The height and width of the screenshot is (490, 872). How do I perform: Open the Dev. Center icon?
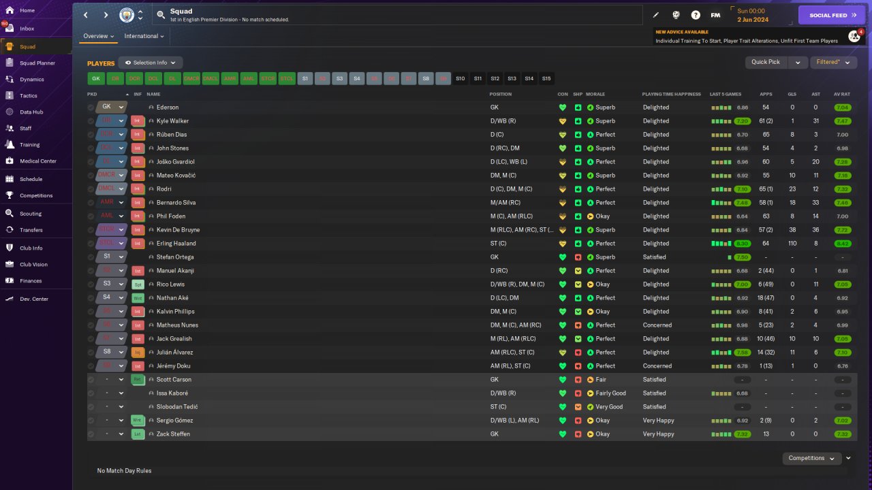point(10,299)
